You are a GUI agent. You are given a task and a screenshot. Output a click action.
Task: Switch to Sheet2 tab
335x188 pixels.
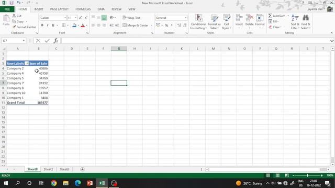[48, 169]
